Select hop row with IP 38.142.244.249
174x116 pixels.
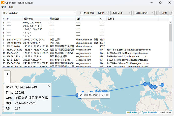(85, 50)
